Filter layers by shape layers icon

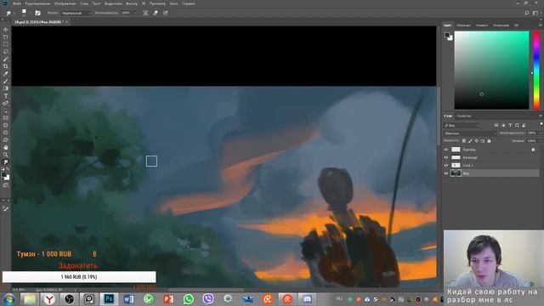point(517,125)
